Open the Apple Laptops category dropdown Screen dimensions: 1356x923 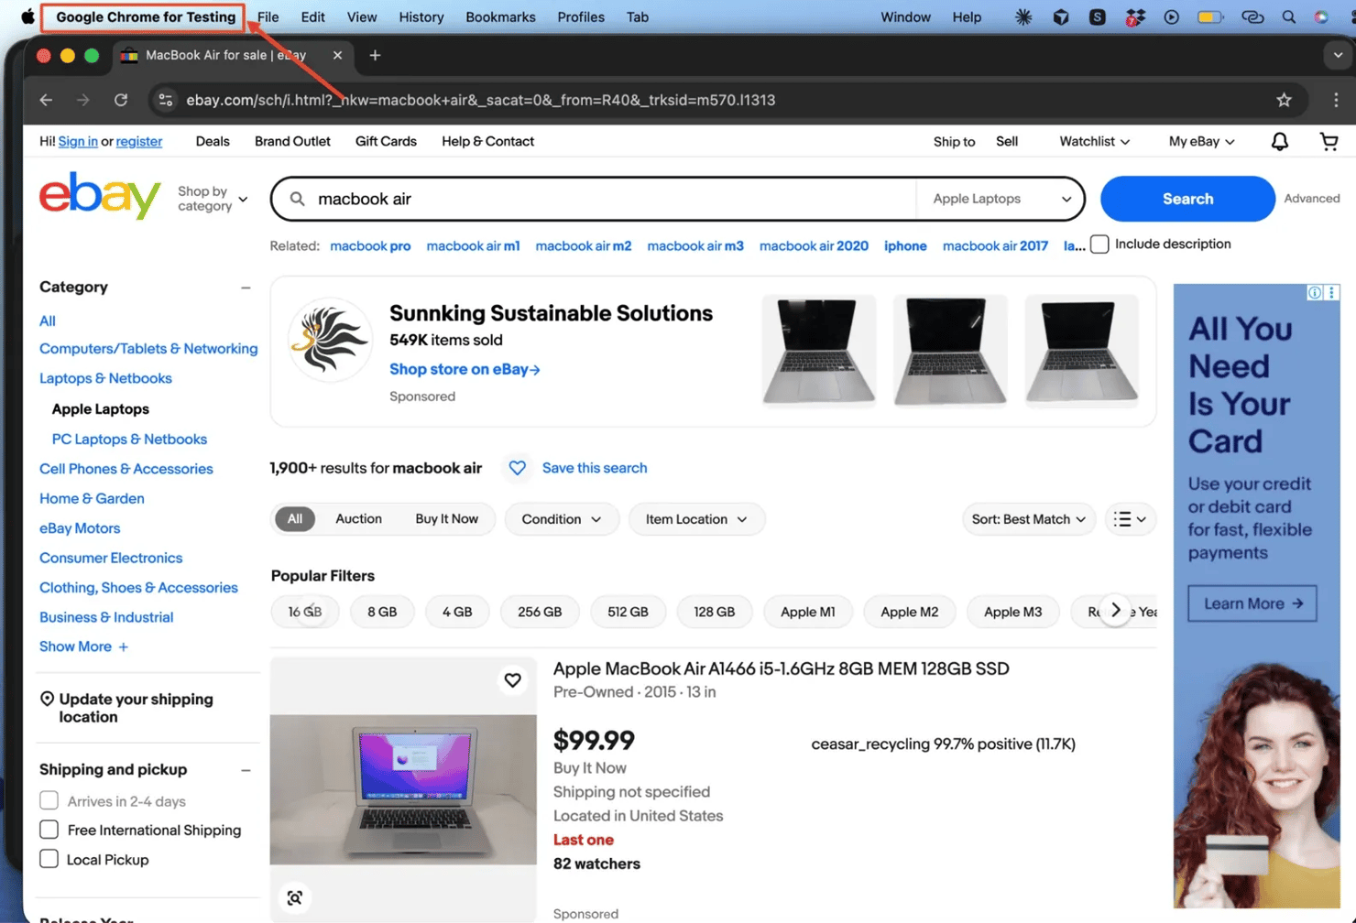click(1001, 199)
